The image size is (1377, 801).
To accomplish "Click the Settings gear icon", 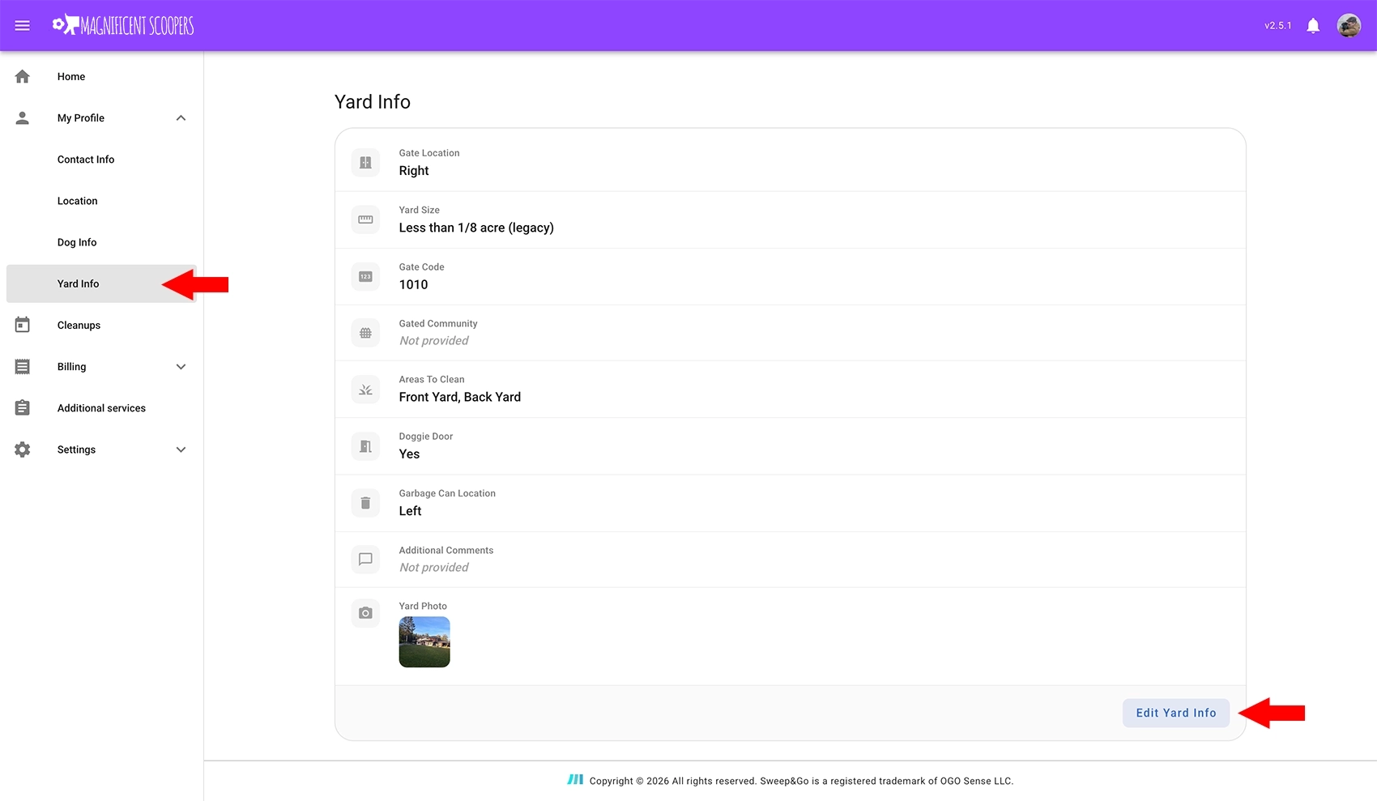I will pyautogui.click(x=23, y=449).
